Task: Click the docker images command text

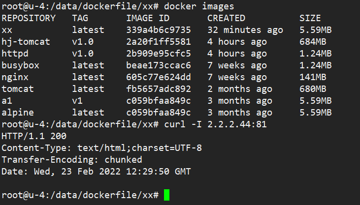Action: [199, 6]
